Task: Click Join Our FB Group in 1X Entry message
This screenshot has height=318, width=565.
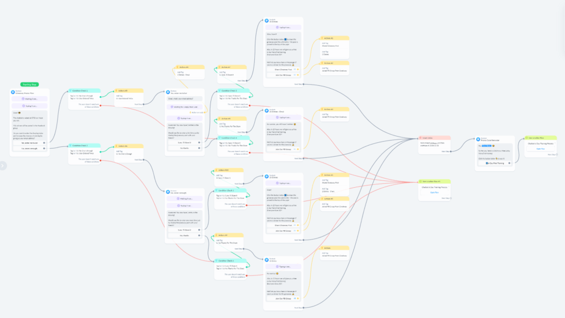Action: coord(283,298)
